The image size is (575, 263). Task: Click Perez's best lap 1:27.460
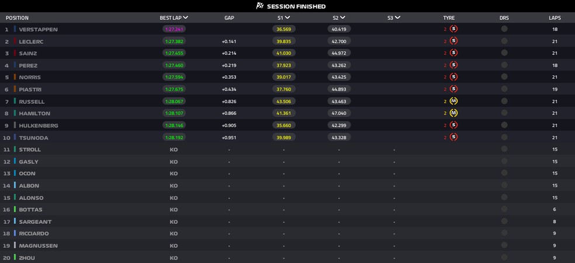click(174, 65)
